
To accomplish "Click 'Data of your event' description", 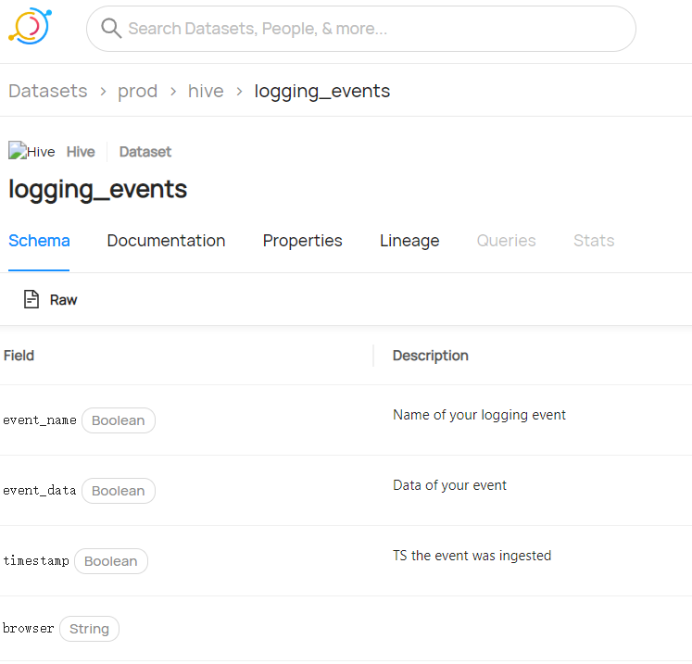I will (449, 485).
